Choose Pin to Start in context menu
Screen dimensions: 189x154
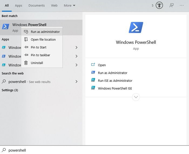(x=42, y=47)
